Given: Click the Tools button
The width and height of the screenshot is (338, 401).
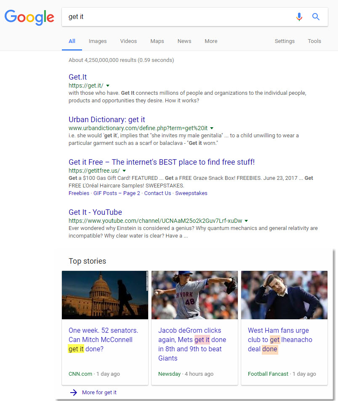Looking at the screenshot, I should (x=314, y=41).
